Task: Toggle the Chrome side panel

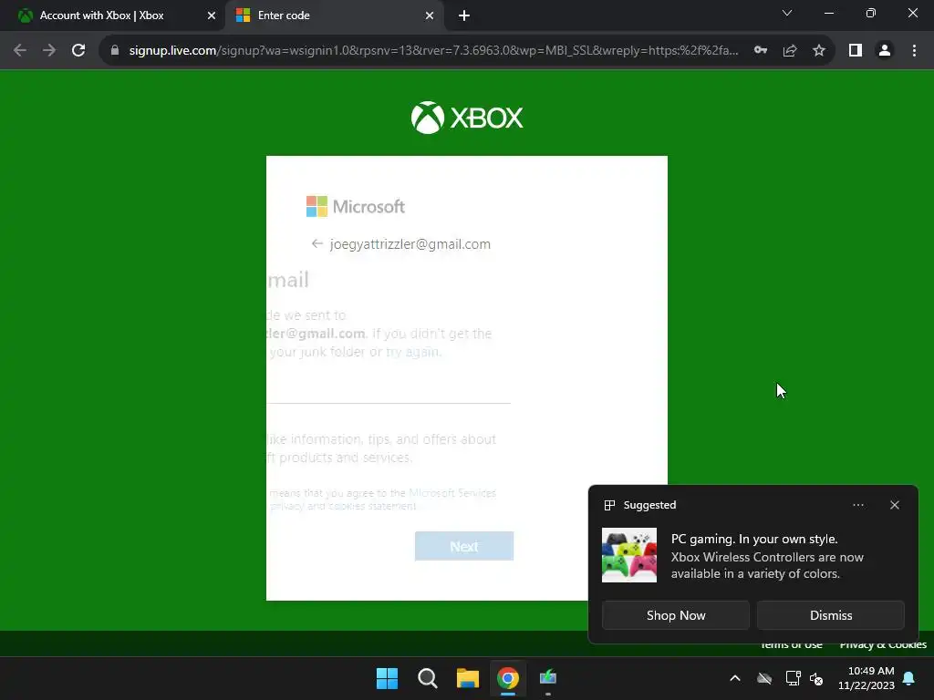Action: click(856, 51)
